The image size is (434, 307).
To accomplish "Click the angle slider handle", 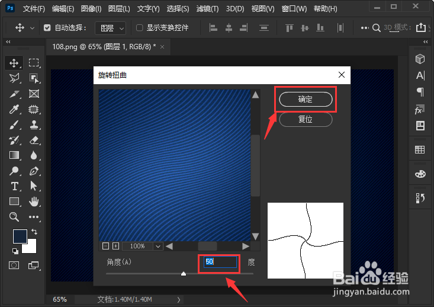I will pos(184,274).
